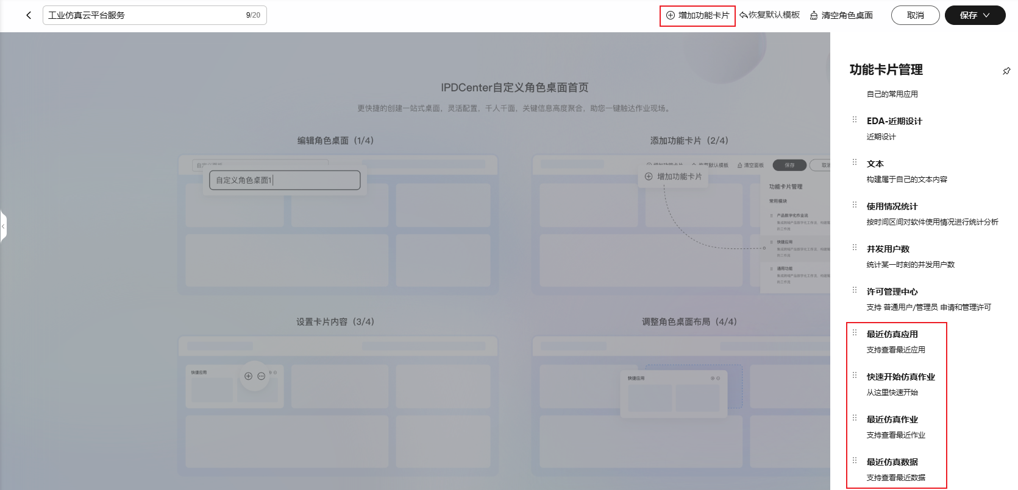Screen dimensions: 1018x490
Task: Expand the left sidebar collapse handle
Action: (3, 226)
